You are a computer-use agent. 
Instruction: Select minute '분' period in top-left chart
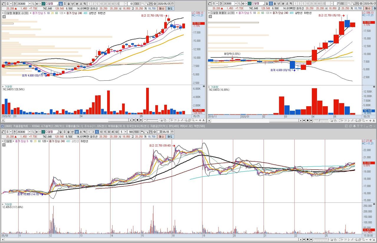[x=77, y=4]
